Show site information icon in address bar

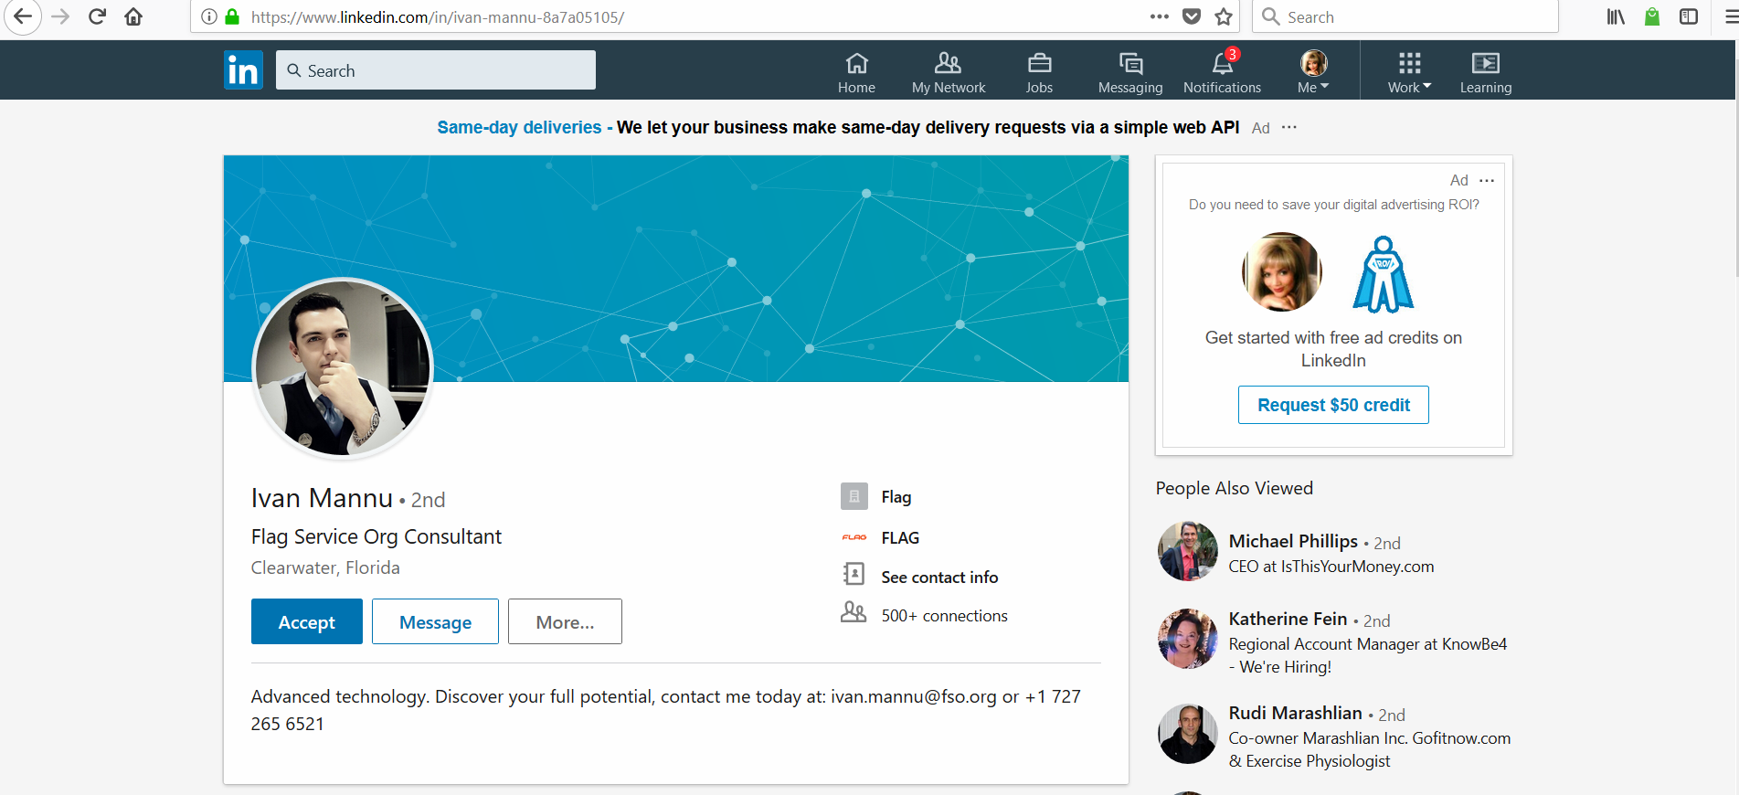208,16
